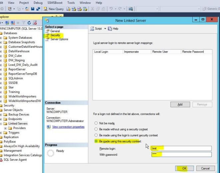
Task: Click the New Query toolbar button
Action: [x=53, y=9]
